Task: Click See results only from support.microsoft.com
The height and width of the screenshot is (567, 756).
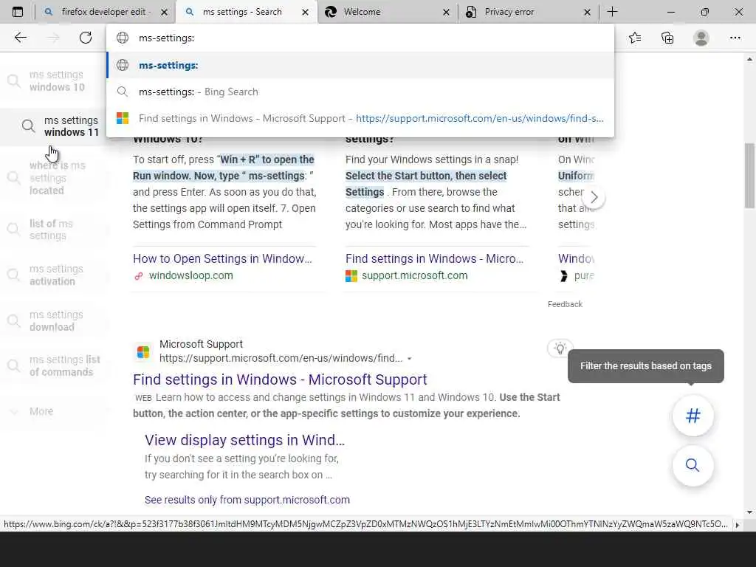Action: pos(247,500)
